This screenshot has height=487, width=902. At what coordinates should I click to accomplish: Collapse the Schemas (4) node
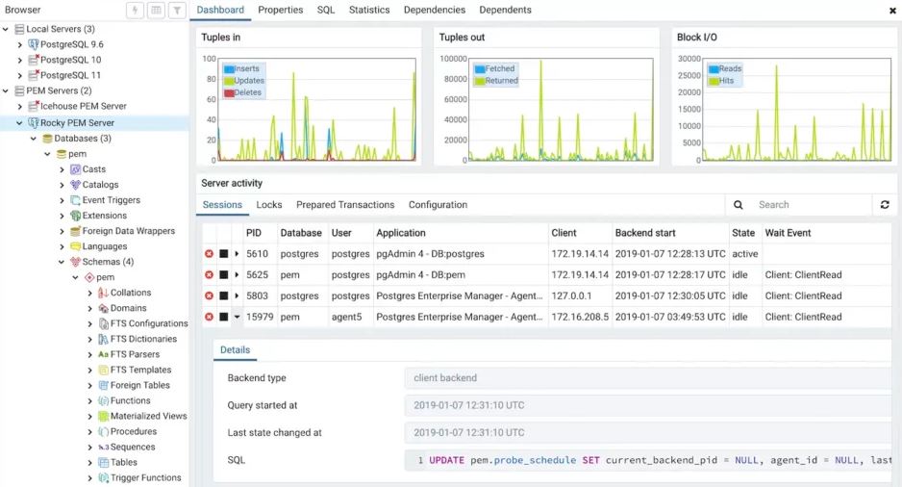pos(62,262)
